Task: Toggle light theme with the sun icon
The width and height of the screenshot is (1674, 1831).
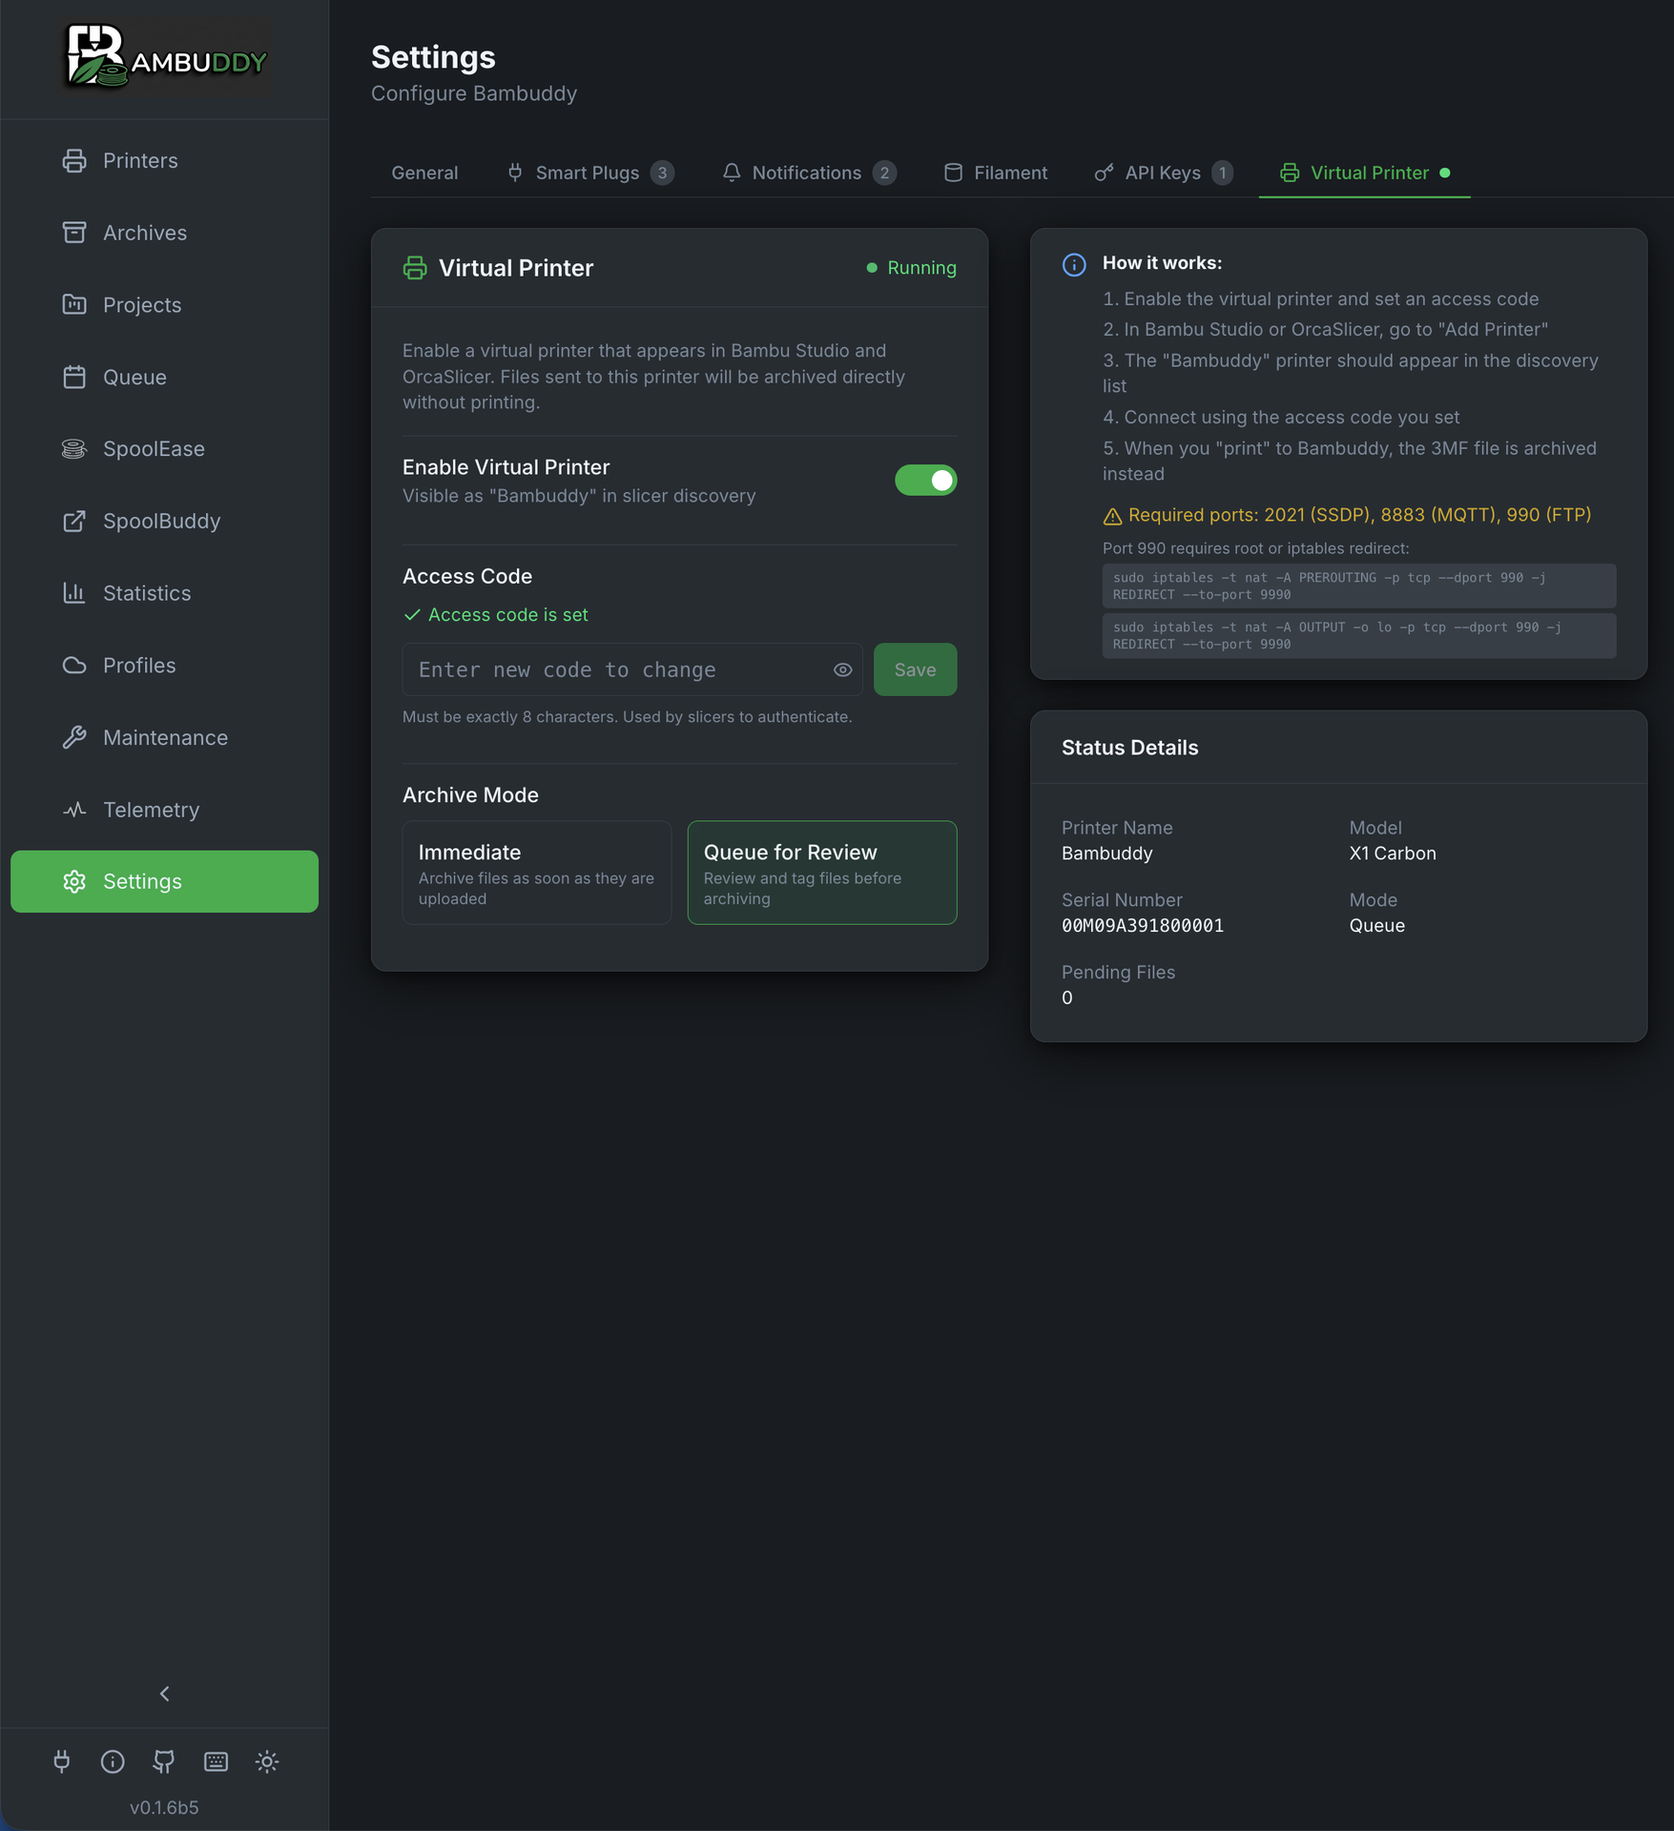Action: (x=267, y=1761)
